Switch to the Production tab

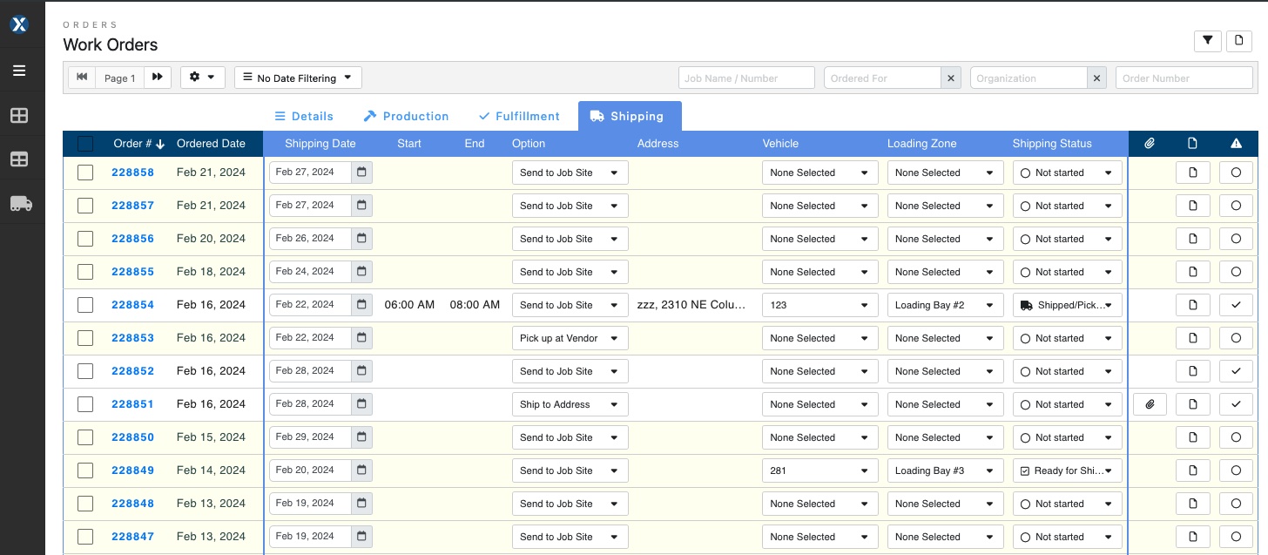406,116
